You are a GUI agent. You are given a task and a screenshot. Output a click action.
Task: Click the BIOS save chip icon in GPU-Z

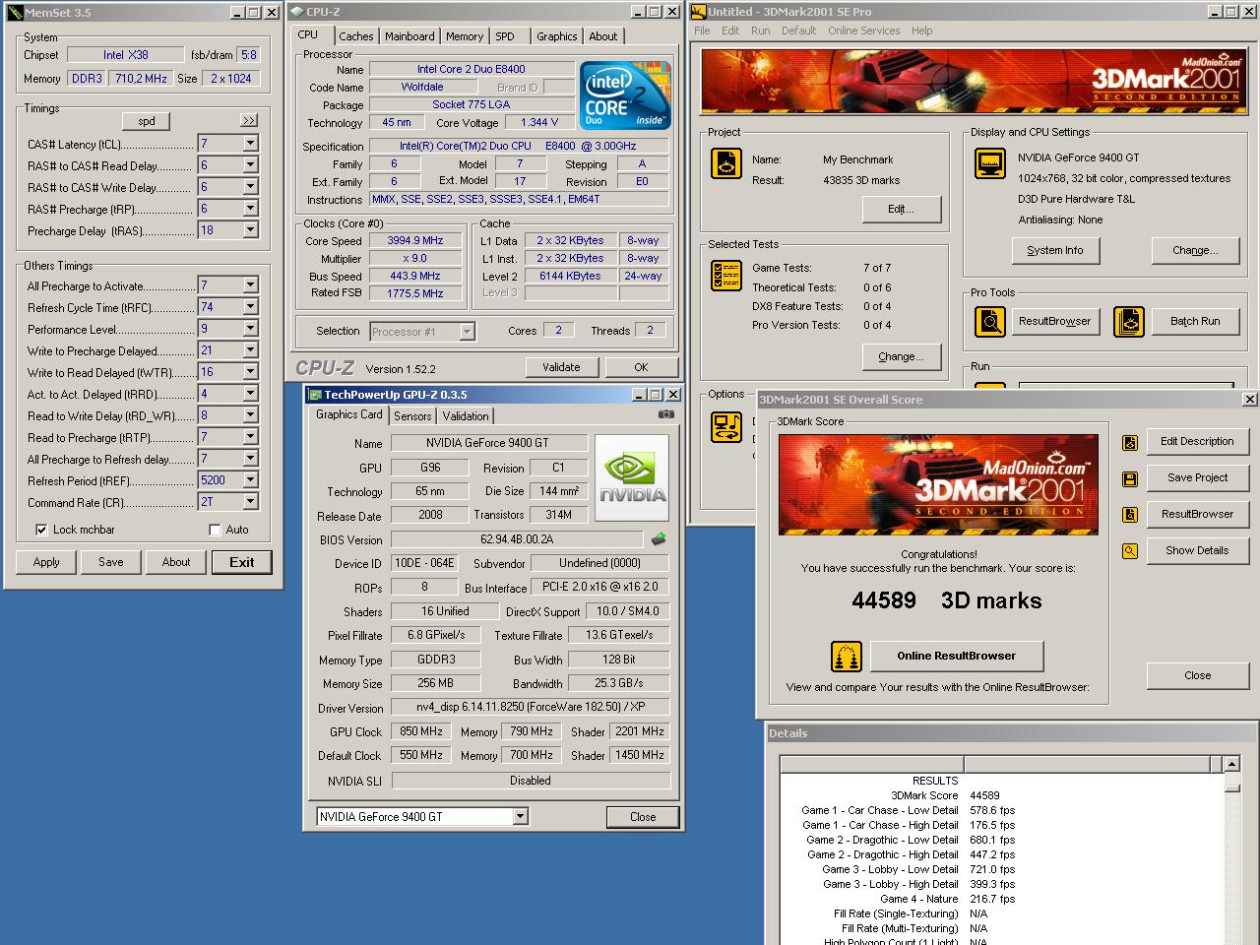coord(659,538)
